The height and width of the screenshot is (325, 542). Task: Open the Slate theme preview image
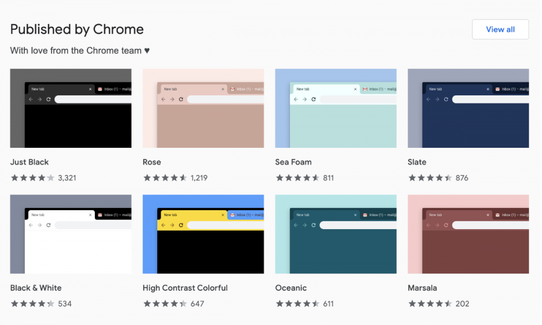click(x=468, y=108)
